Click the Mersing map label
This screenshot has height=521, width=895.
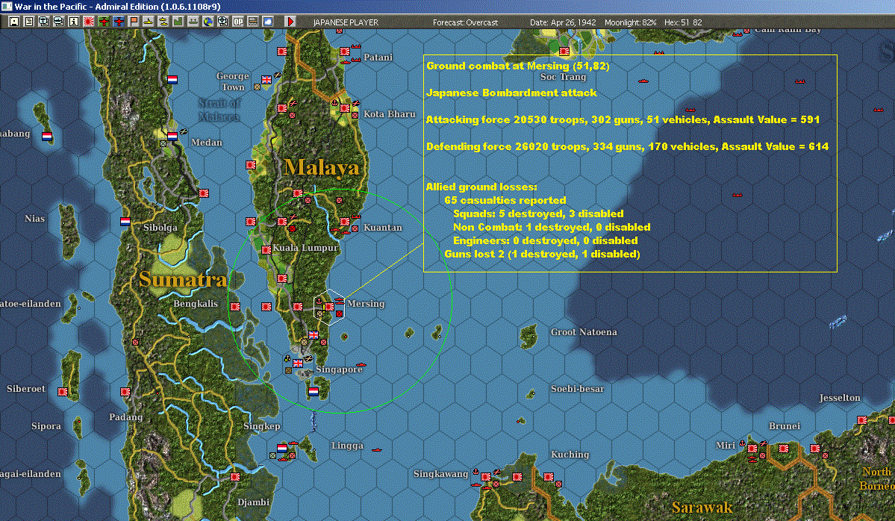pyautogui.click(x=365, y=304)
